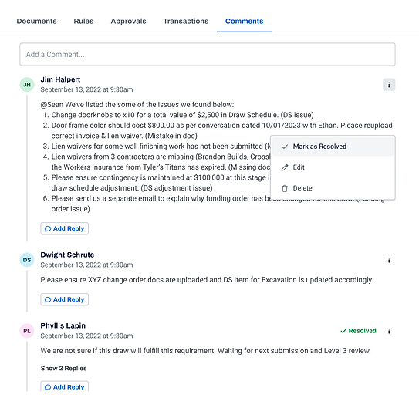Open the Rules tab
The image size is (419, 398).
tap(83, 21)
